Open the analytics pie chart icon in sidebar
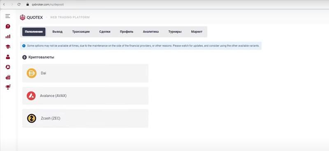This screenshot has height=151, width=329. (8, 67)
